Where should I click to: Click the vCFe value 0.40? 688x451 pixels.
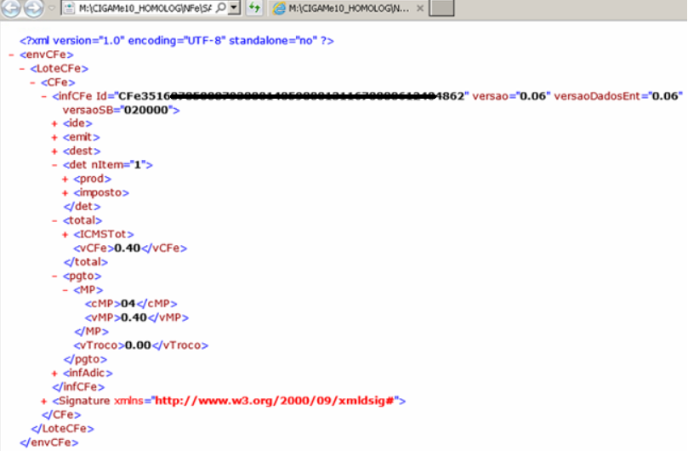tap(128, 248)
